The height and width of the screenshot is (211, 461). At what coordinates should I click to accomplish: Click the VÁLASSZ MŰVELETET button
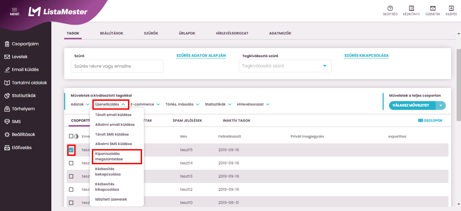(x=412, y=105)
